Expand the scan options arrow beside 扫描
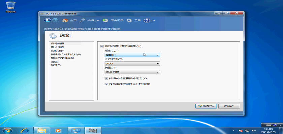The height and width of the screenshot is (134, 283). [x=98, y=21]
